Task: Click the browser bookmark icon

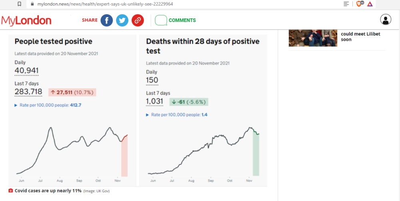Action: (20, 4)
